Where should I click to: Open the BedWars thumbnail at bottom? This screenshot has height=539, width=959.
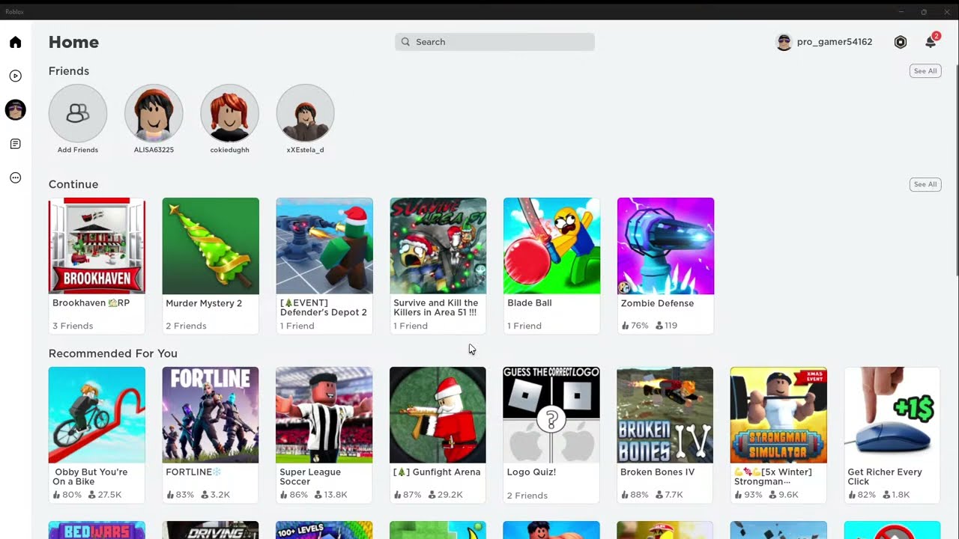click(x=97, y=530)
